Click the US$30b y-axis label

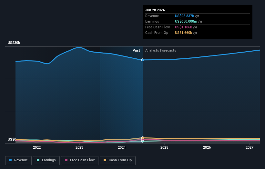point(14,43)
